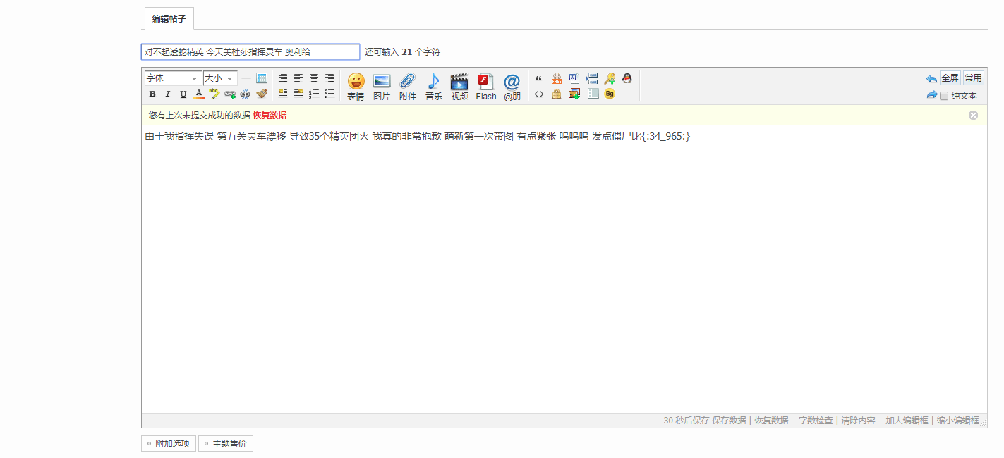
Task: Dismiss the unsaved data notification bar
Action: tap(972, 115)
